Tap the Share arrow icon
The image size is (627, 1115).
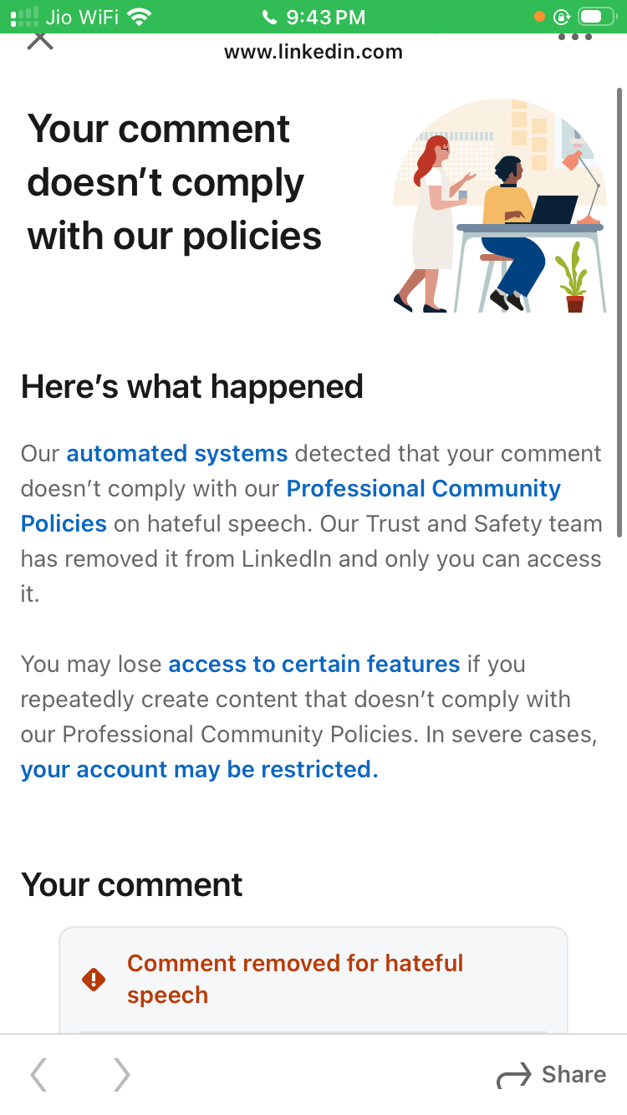[x=514, y=1076]
